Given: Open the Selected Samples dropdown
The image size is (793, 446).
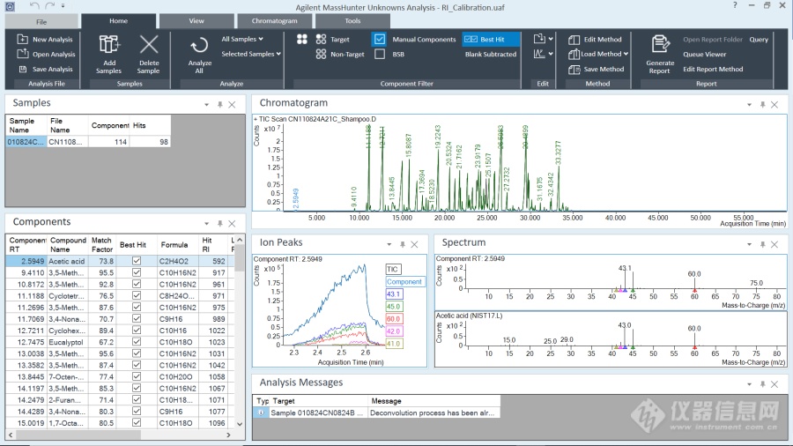Looking at the screenshot, I should point(251,54).
